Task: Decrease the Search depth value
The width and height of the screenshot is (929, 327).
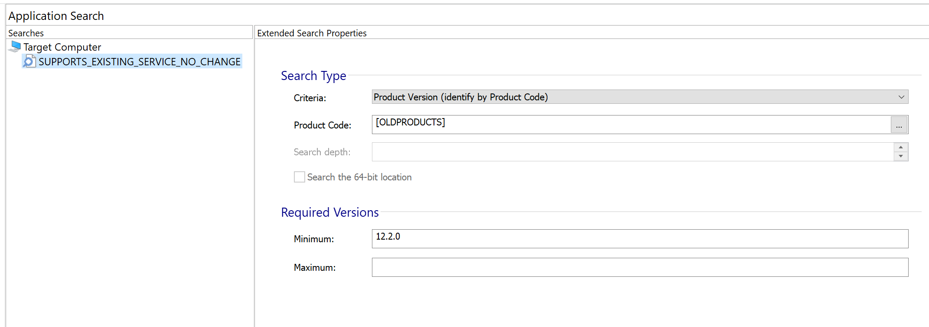Action: pyautogui.click(x=901, y=156)
